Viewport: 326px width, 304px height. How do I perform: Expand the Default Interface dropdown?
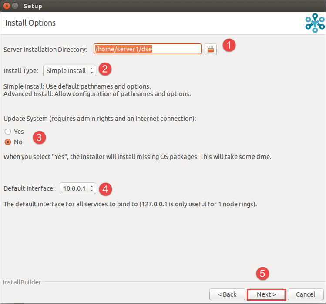tap(77, 188)
